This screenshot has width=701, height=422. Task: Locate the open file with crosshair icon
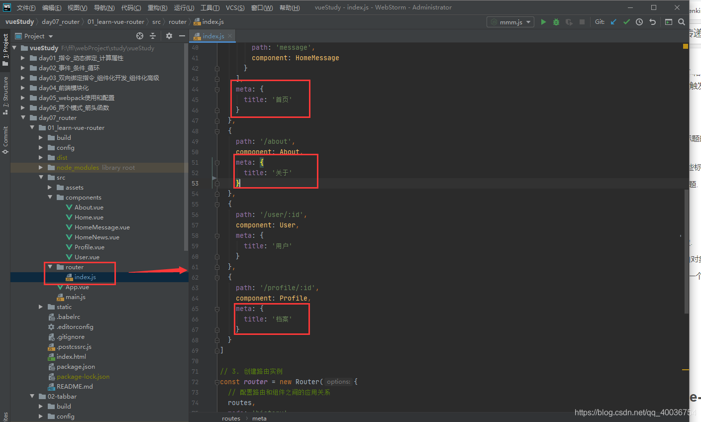(140, 36)
